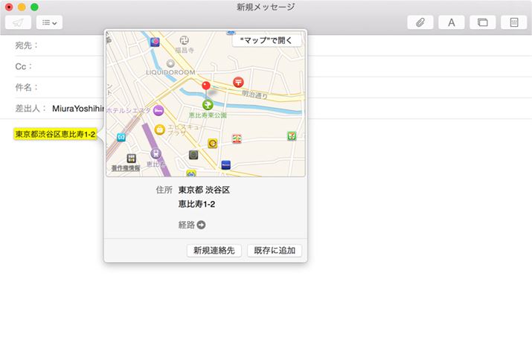Open the 著作権情報 legal link
The width and height of the screenshot is (532, 355).
(126, 168)
